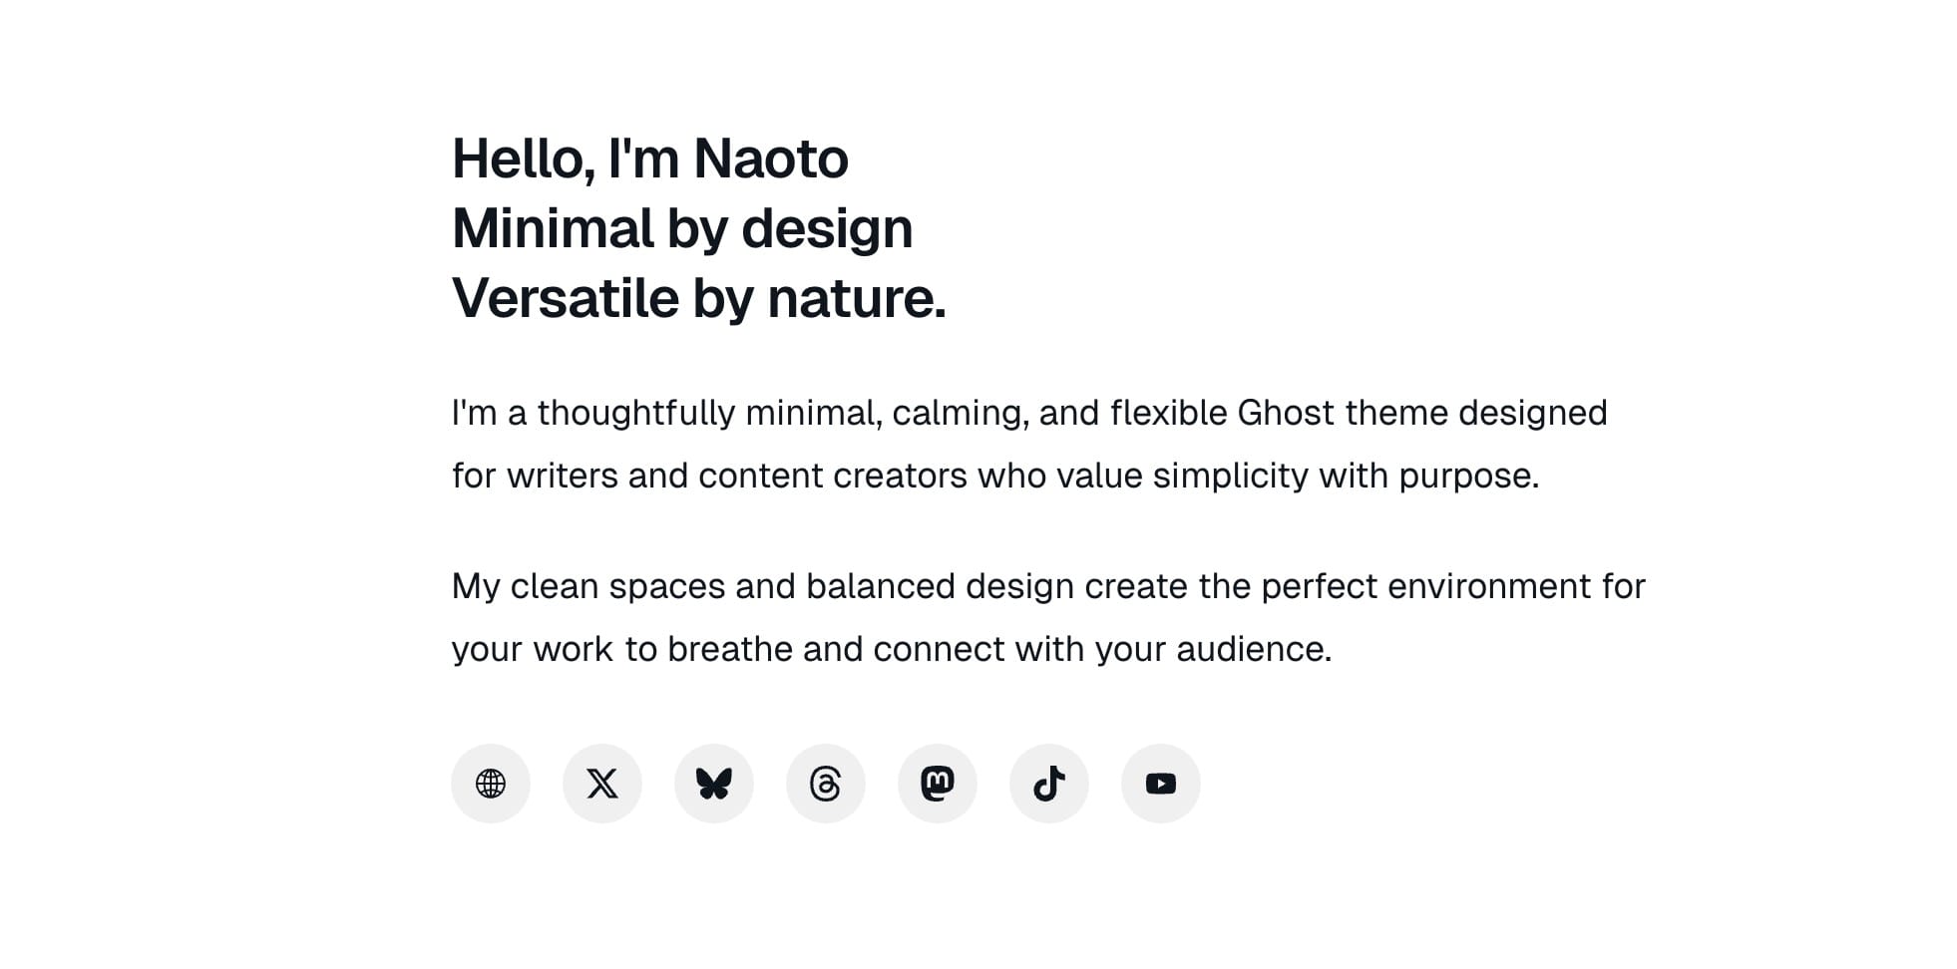Click the line ending 'with your audience.'
The width and height of the screenshot is (1957, 969).
pos(892,650)
